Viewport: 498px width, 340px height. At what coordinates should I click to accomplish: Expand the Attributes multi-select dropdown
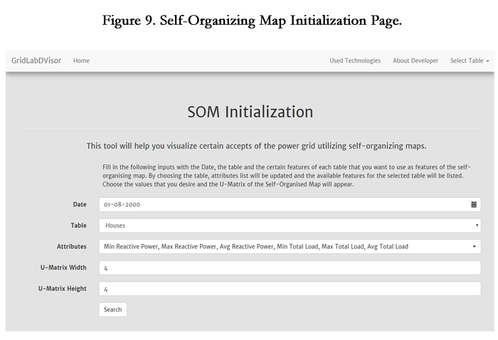[x=290, y=246]
